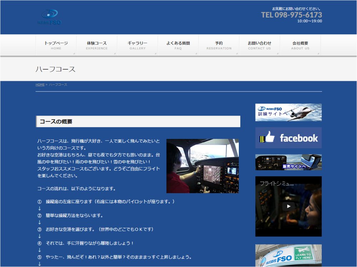Click the ハーフコース breadcrumb text

point(58,85)
